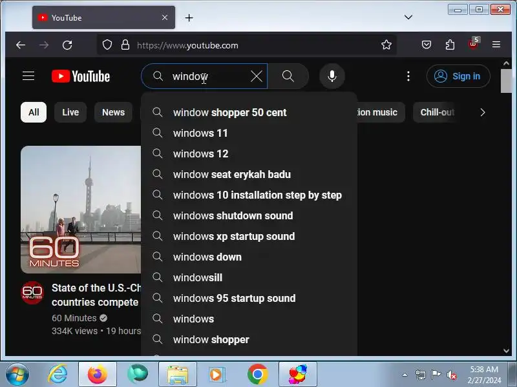
Task: Submit search with the magnifier button
Action: [x=288, y=76]
